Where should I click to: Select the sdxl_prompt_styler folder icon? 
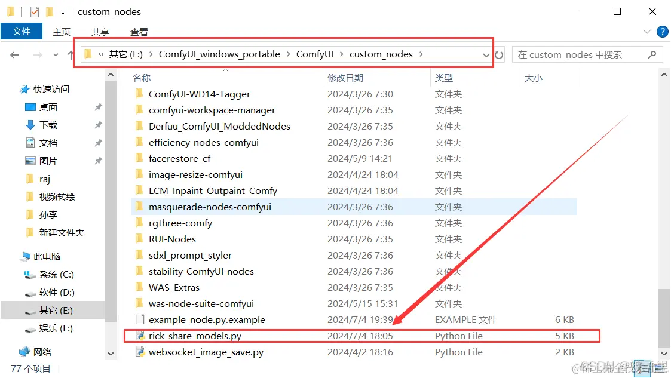[x=139, y=255]
